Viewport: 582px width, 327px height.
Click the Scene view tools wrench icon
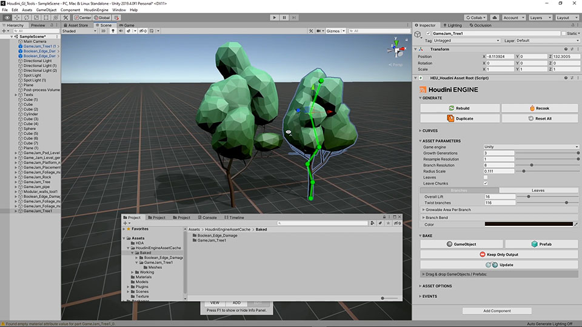coord(311,31)
